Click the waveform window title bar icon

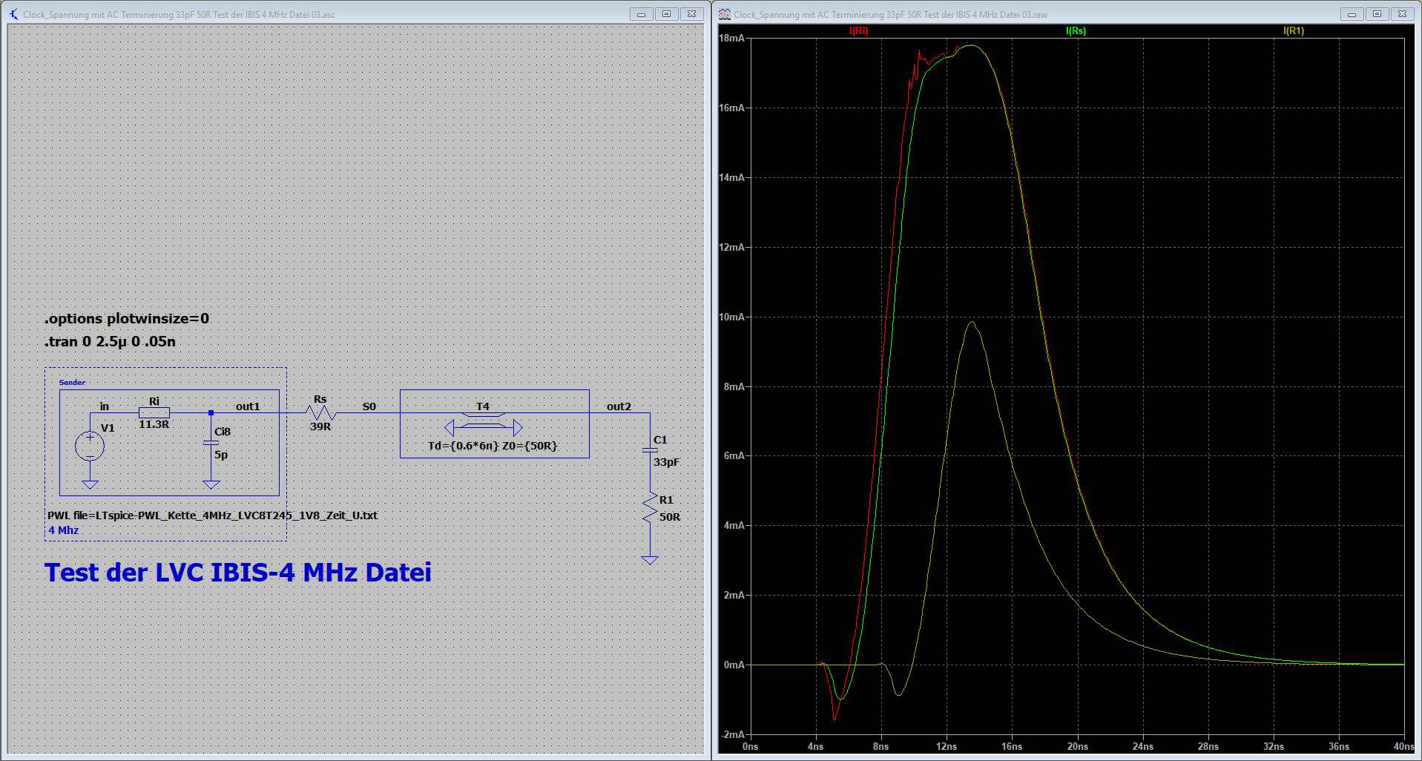(725, 14)
